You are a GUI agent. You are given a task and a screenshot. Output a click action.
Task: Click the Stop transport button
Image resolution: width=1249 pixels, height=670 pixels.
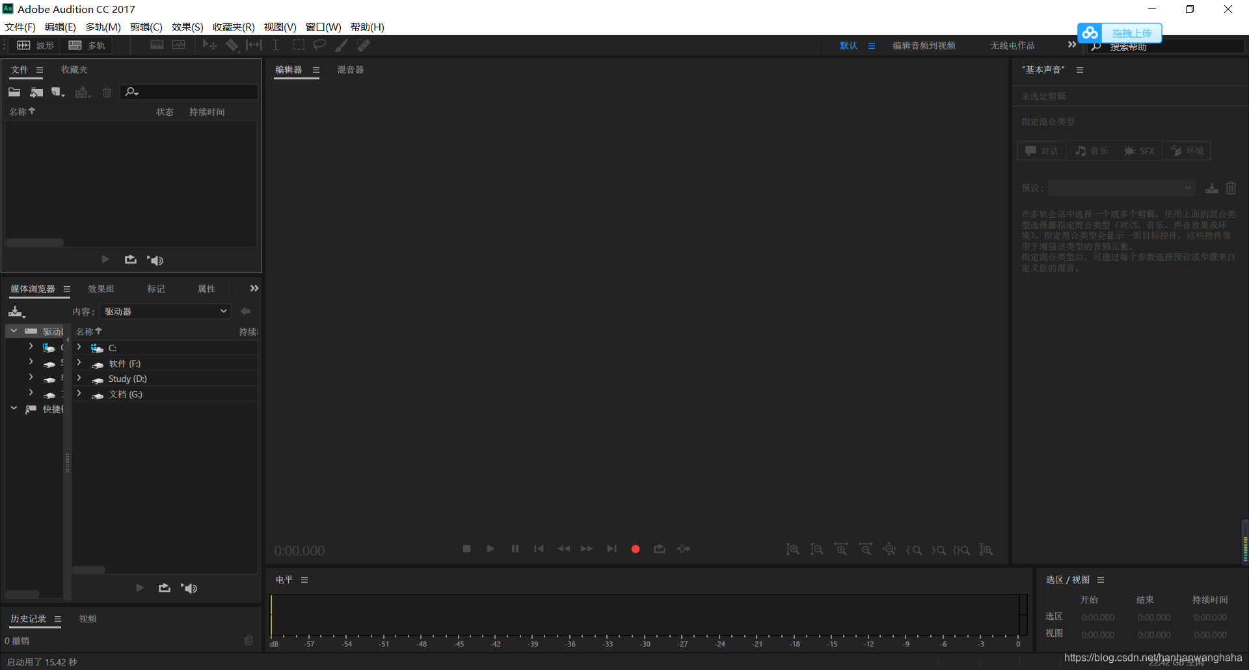466,549
